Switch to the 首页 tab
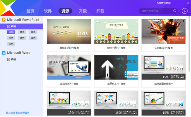The image size is (191, 117). click(30, 11)
